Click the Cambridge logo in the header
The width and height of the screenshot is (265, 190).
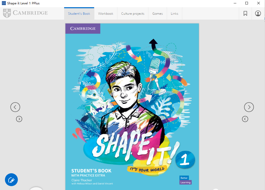click(25, 13)
